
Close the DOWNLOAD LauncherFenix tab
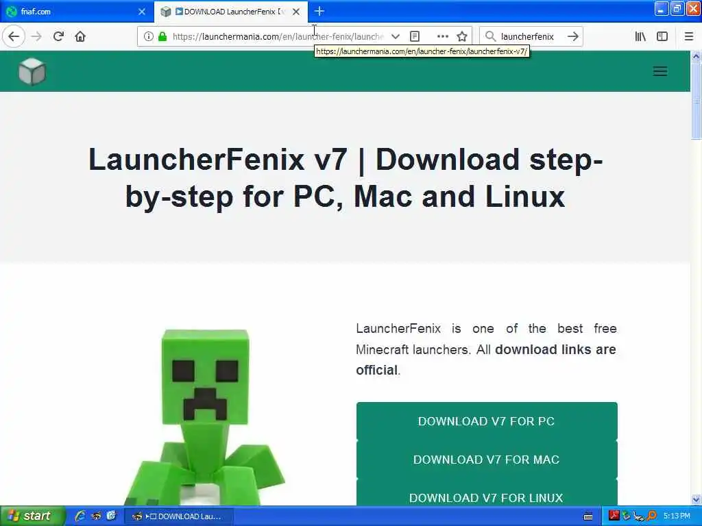coord(296,12)
